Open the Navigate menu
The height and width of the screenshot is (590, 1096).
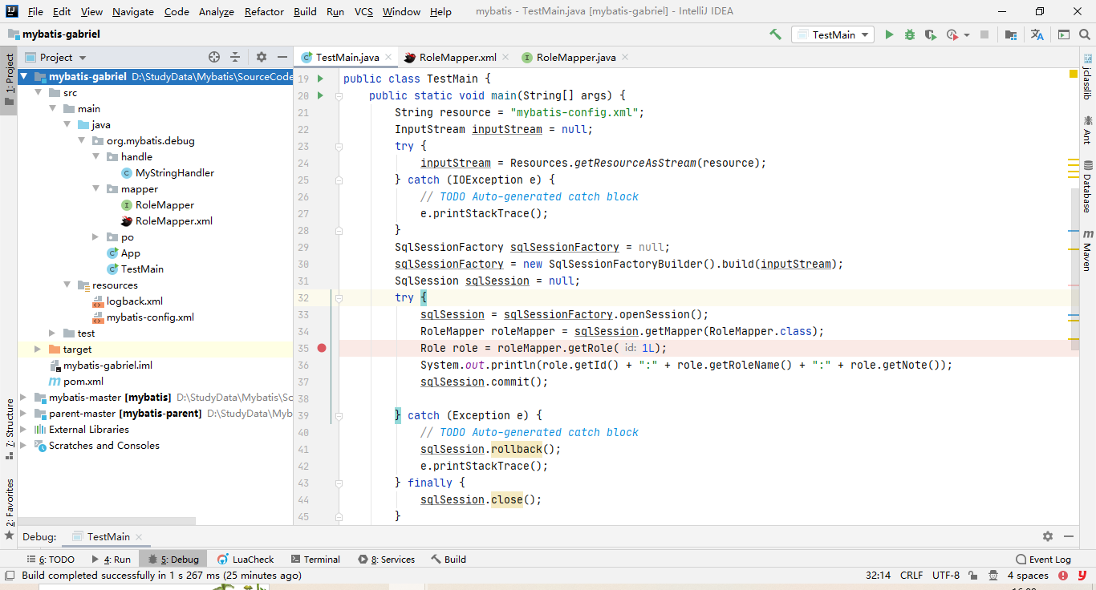(135, 12)
